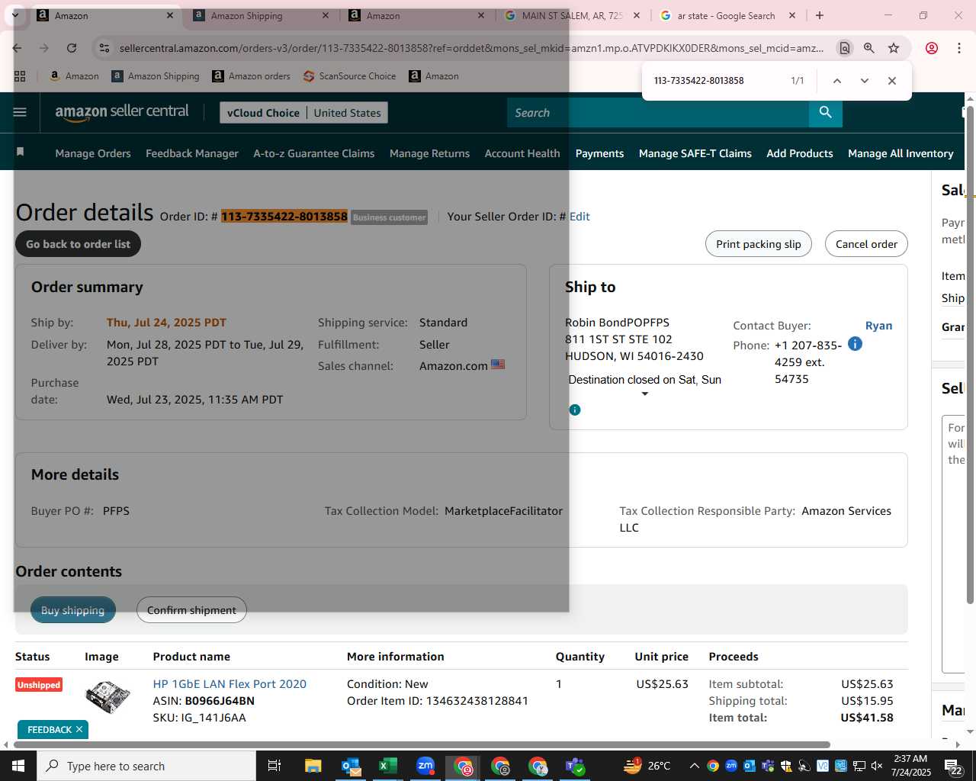Close the FEEDBACK widget with X

point(79,730)
